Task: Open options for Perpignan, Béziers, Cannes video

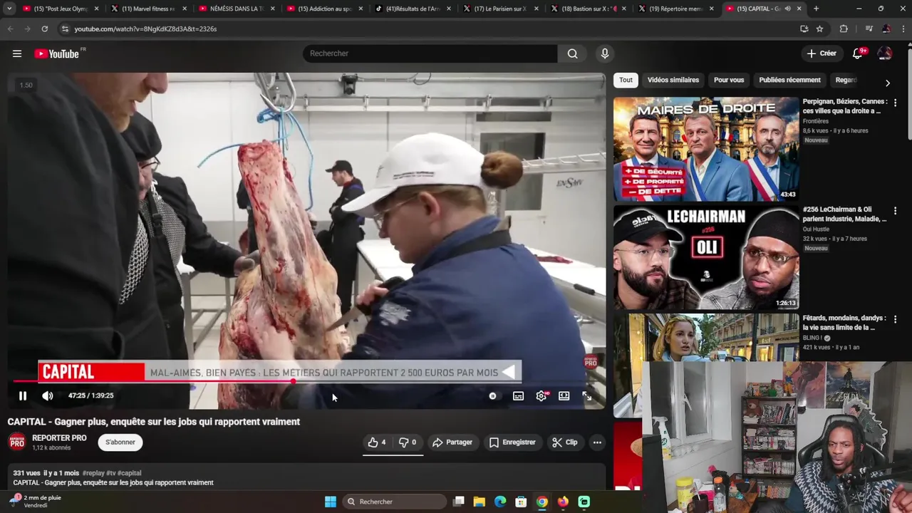Action: click(x=896, y=103)
